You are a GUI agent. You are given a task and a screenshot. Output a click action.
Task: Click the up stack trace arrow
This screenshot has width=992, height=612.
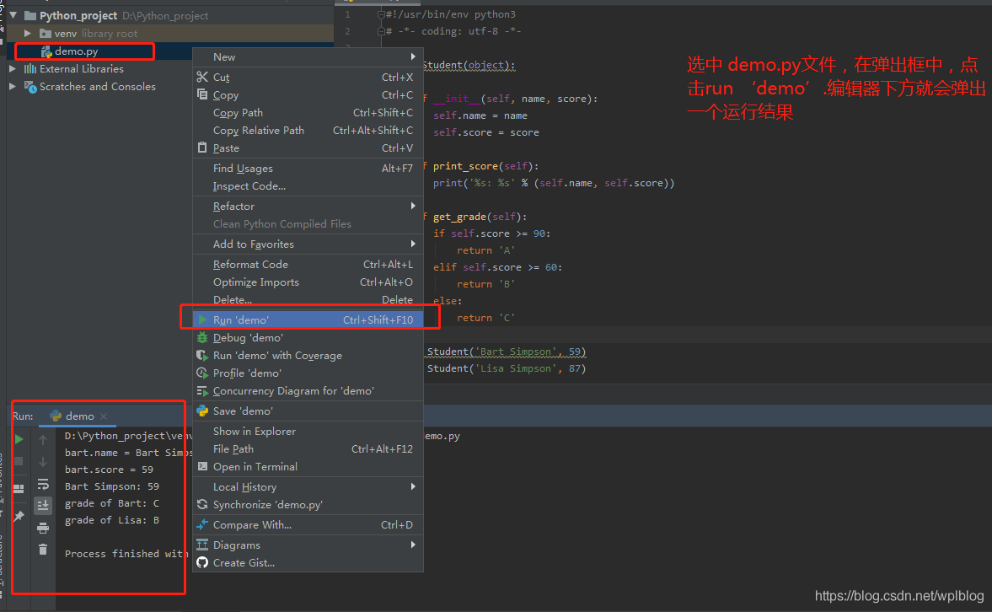[43, 439]
